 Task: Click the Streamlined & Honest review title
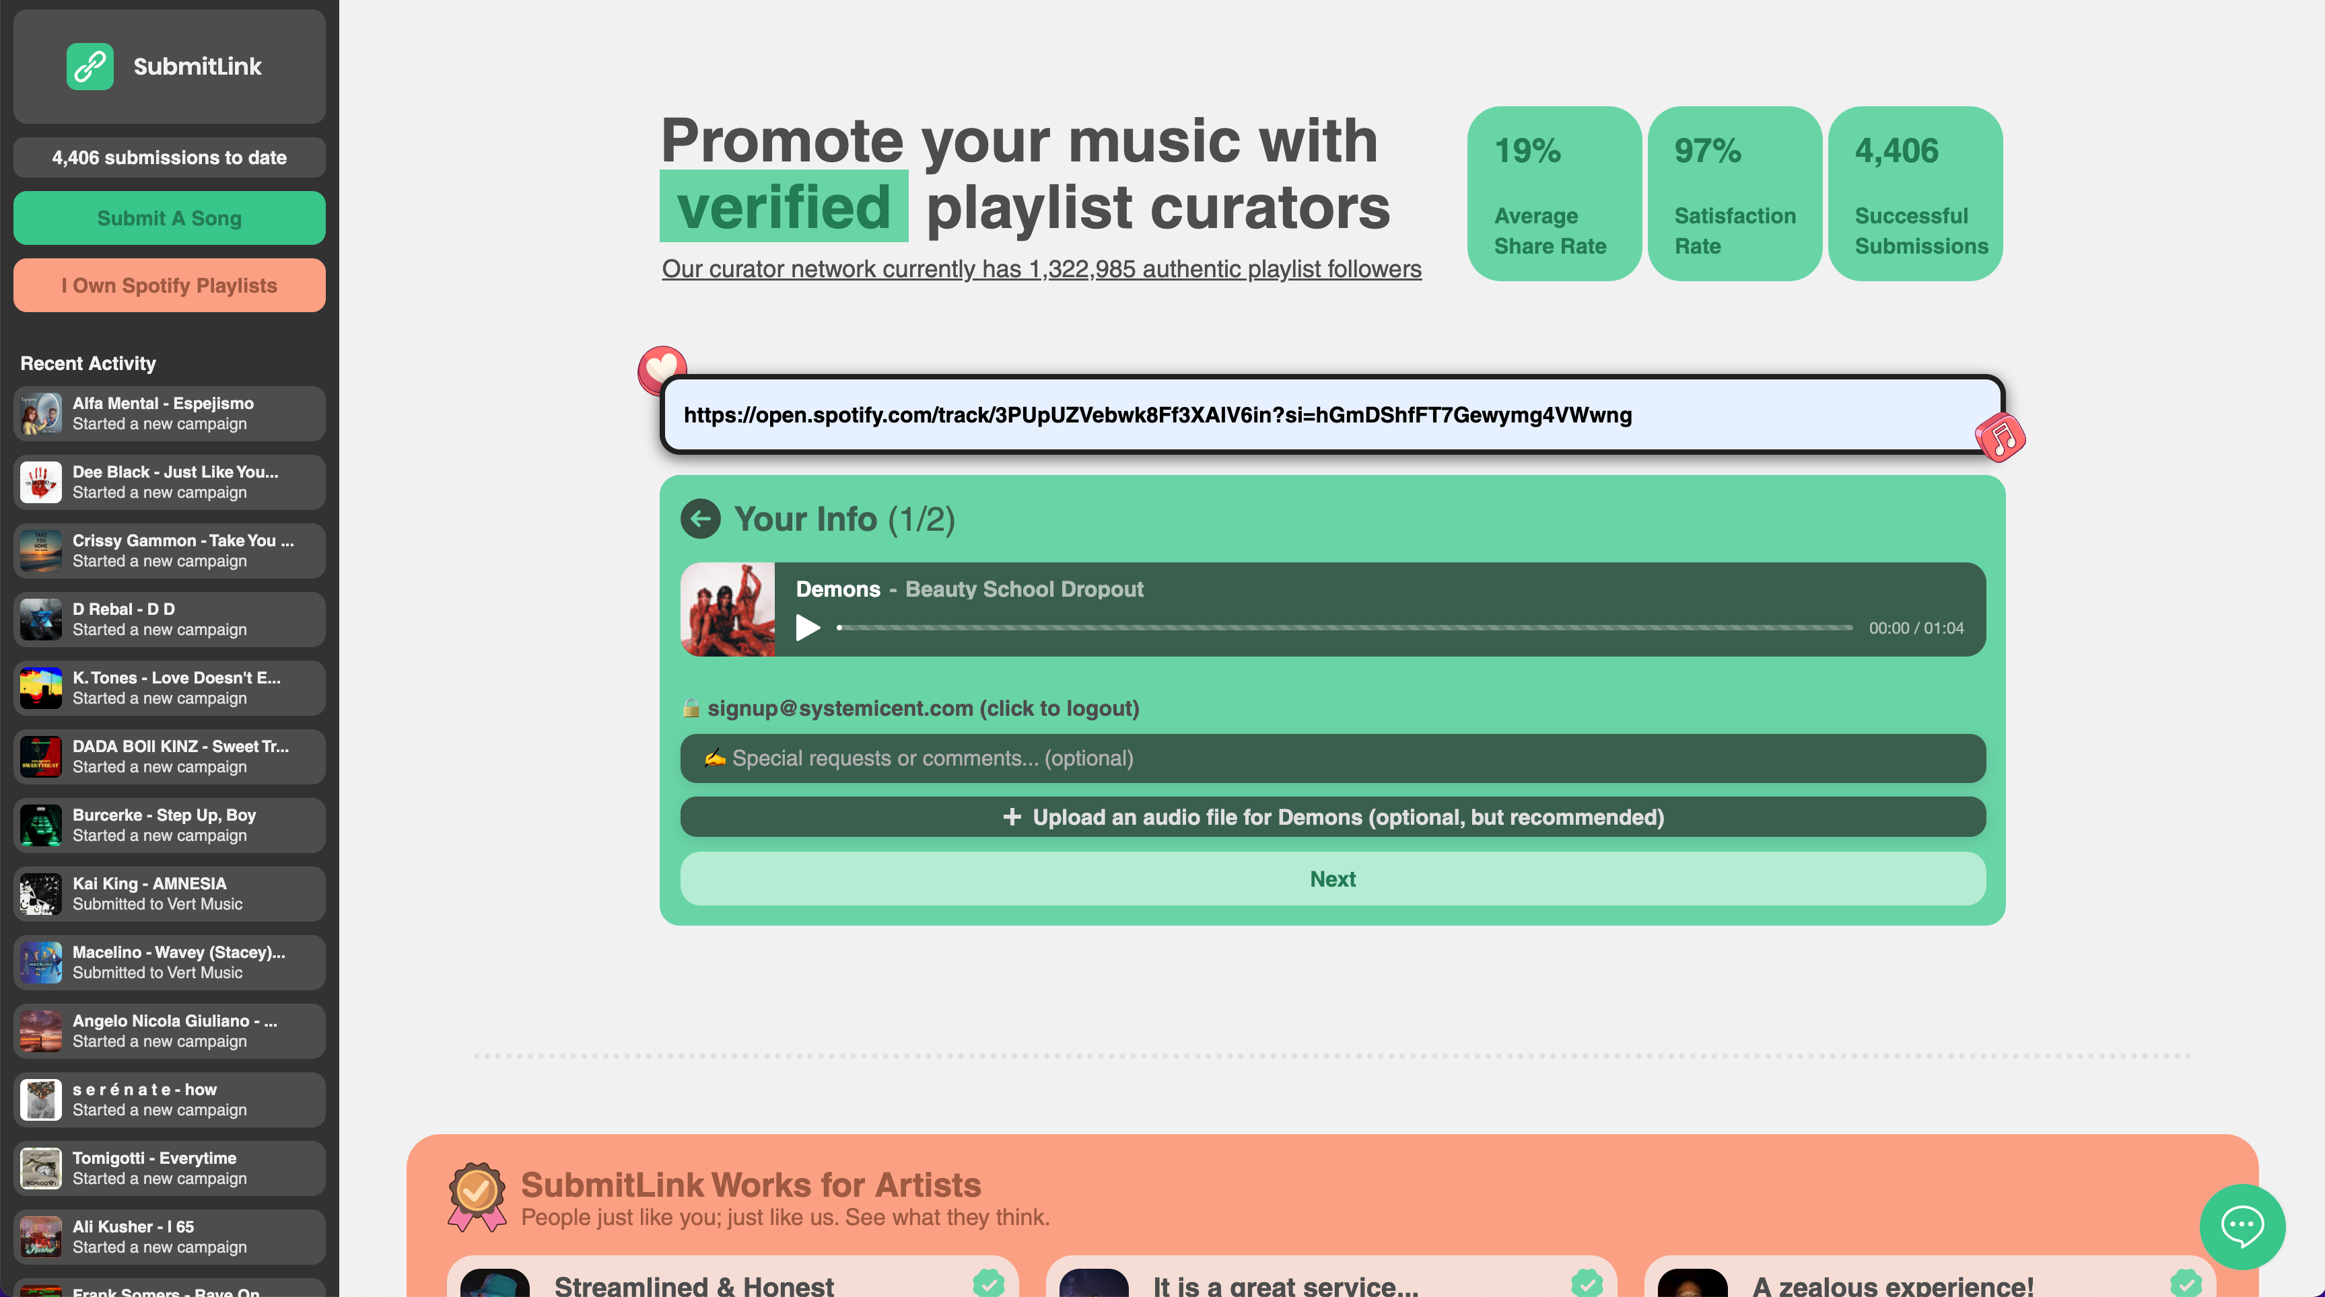(694, 1286)
